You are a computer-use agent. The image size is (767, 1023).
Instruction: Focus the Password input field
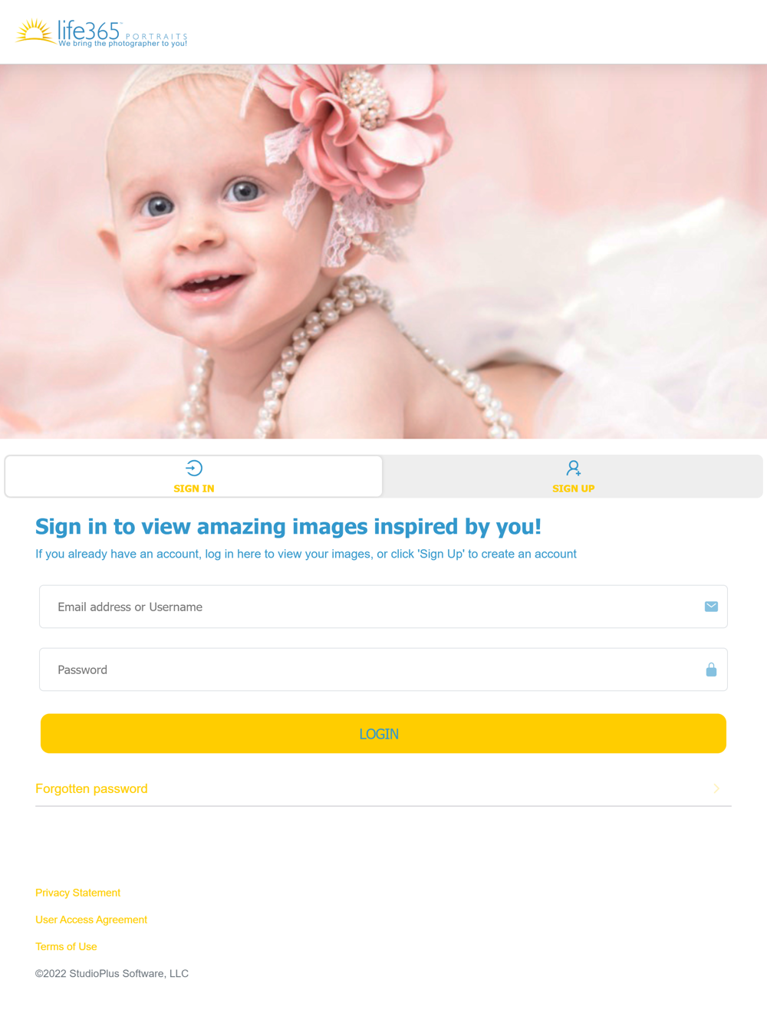tap(383, 669)
